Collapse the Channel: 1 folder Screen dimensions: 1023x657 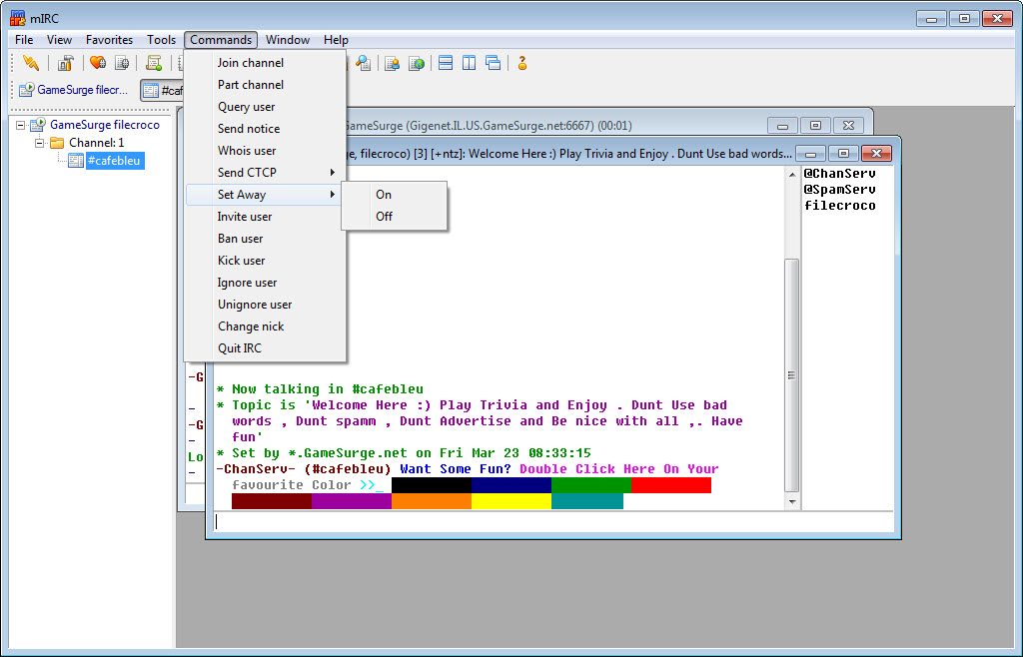[x=39, y=143]
